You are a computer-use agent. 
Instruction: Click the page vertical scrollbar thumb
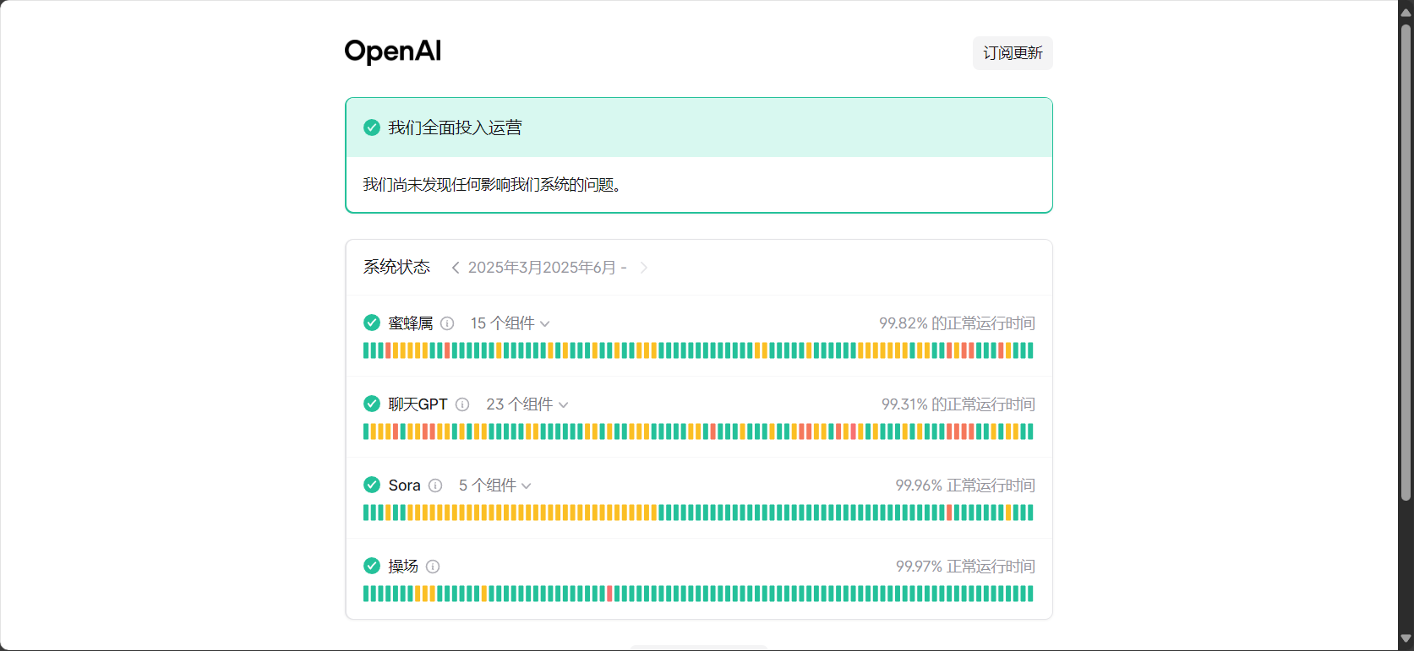1406,262
